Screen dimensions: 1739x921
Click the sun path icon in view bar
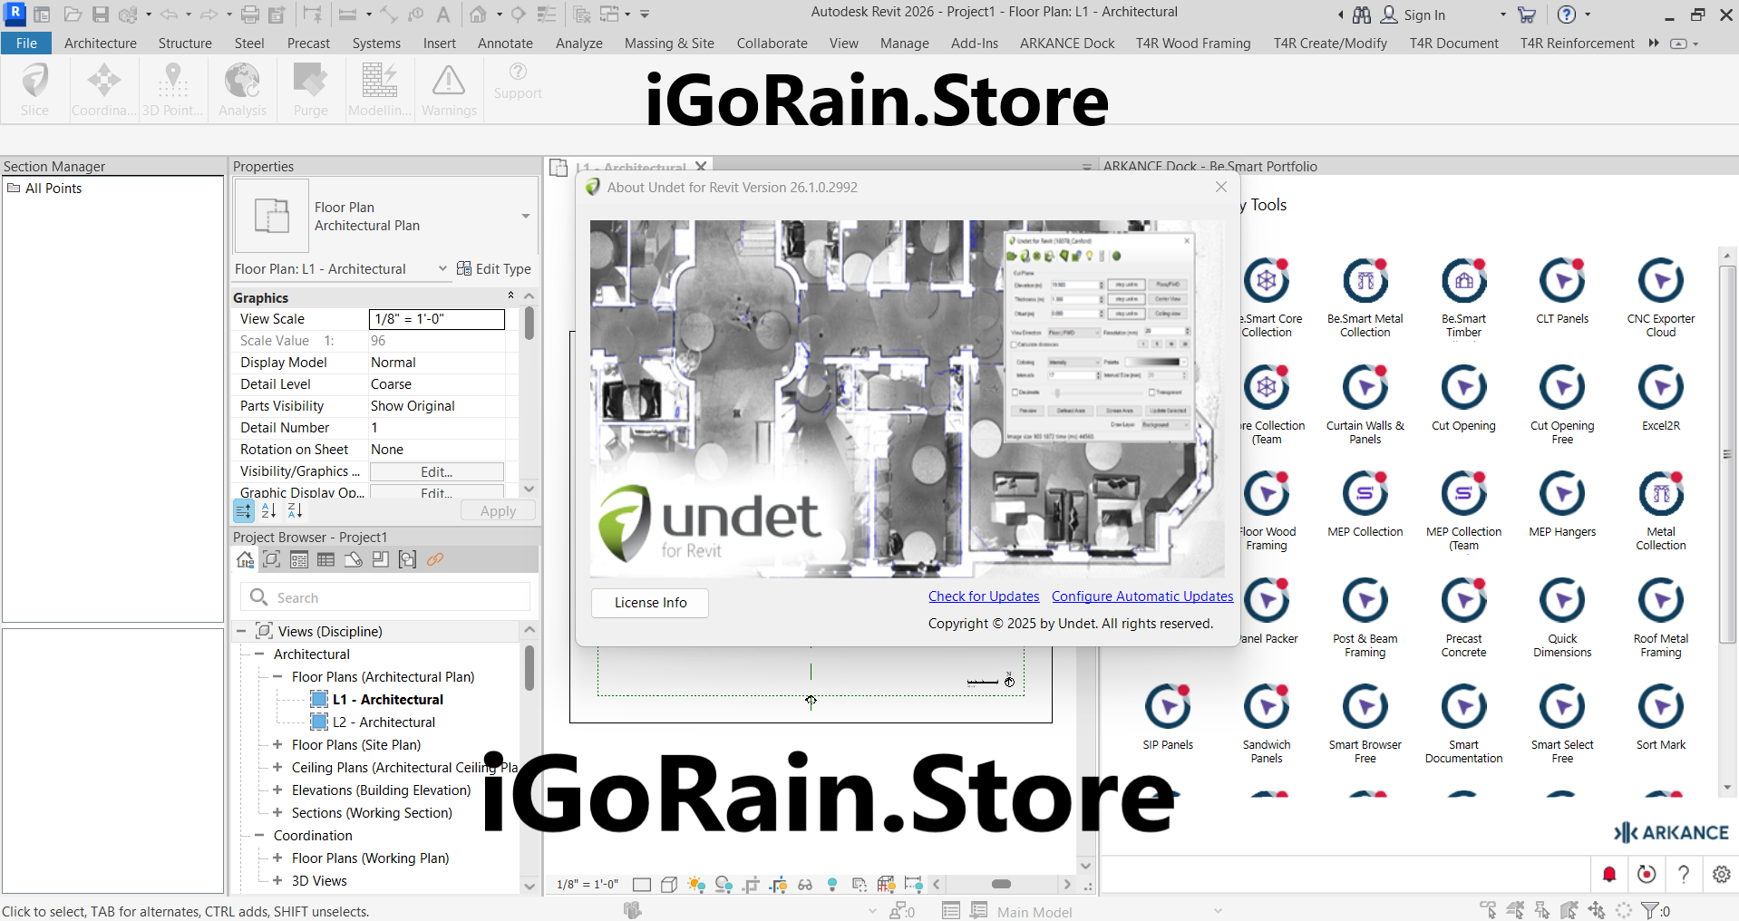[x=696, y=885]
